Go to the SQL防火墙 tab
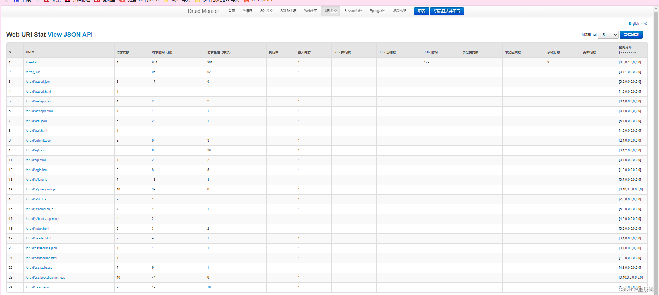Image resolution: width=659 pixels, height=295 pixels. 288,11
